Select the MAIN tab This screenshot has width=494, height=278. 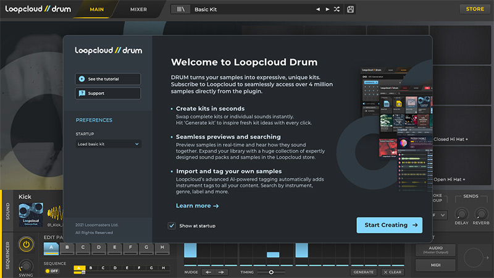[96, 9]
